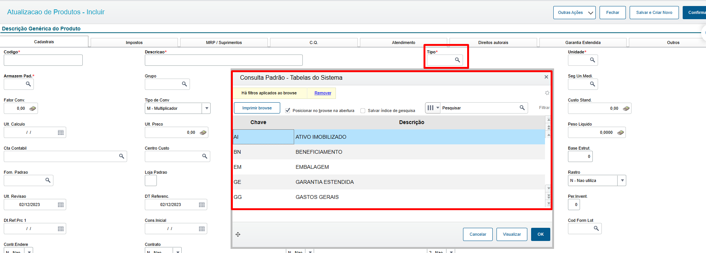Open the Unidade lookup magnifier
Image resolution: width=706 pixels, height=253 pixels.
coord(592,60)
